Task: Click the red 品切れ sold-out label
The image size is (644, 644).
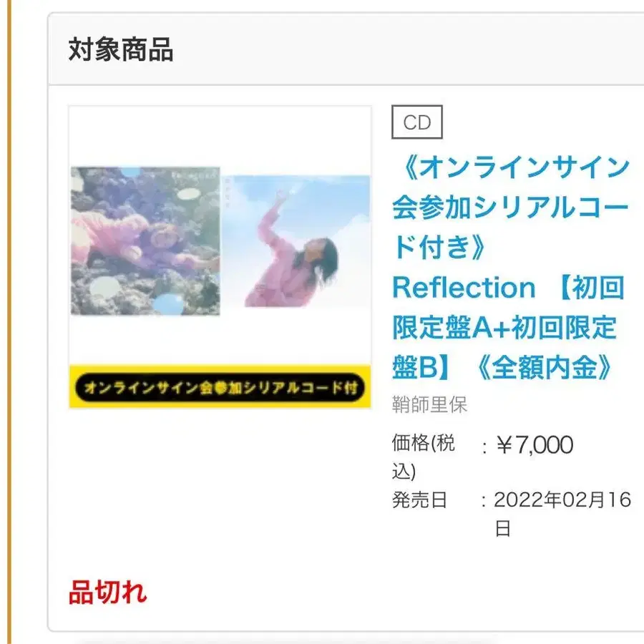Action: pyautogui.click(x=107, y=592)
